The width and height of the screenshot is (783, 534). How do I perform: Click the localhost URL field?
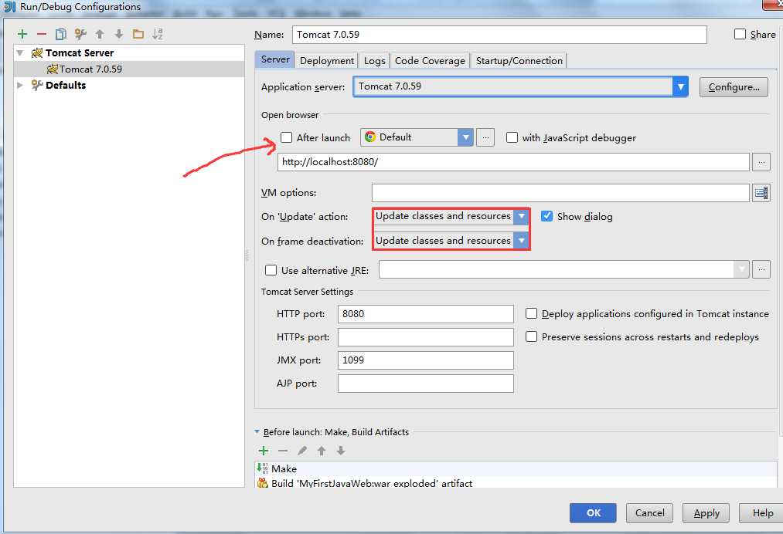[x=513, y=162]
